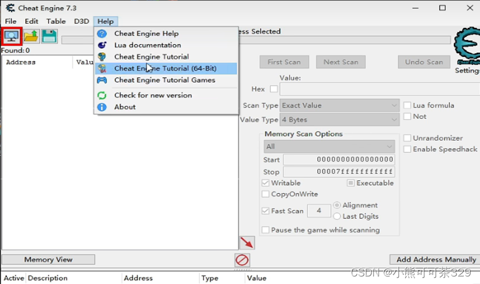Close the Help menu

coord(106,21)
